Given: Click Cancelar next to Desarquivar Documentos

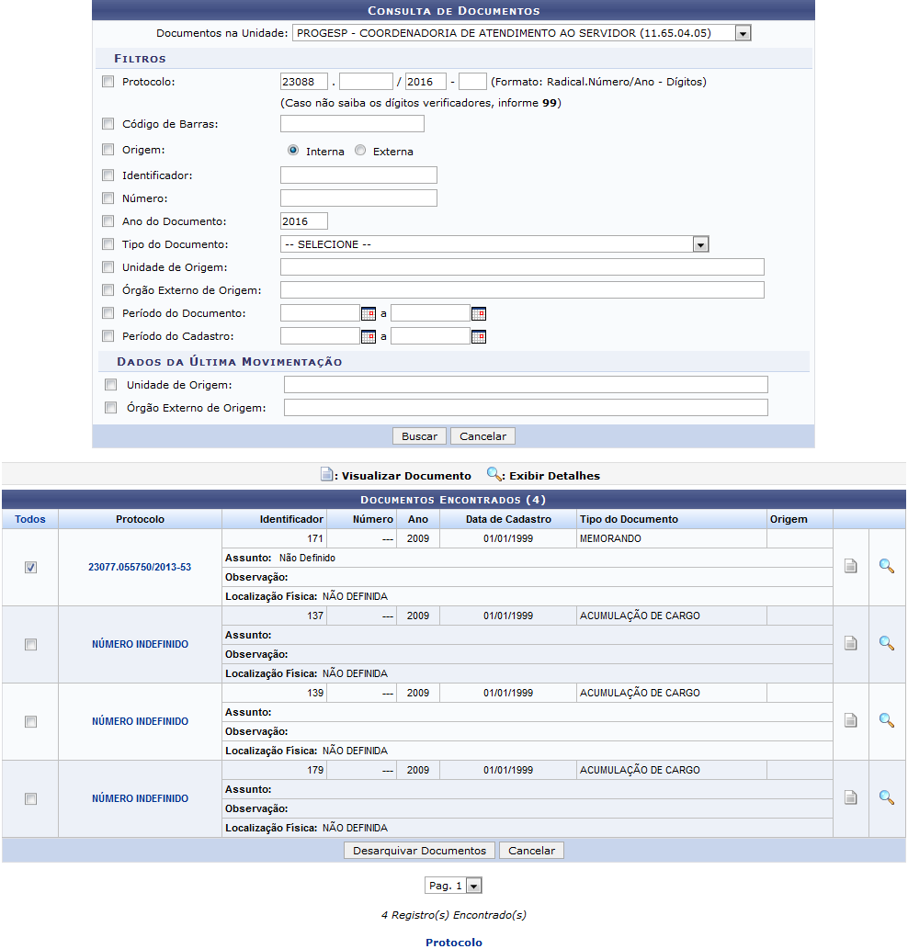Looking at the screenshot, I should coord(531,851).
